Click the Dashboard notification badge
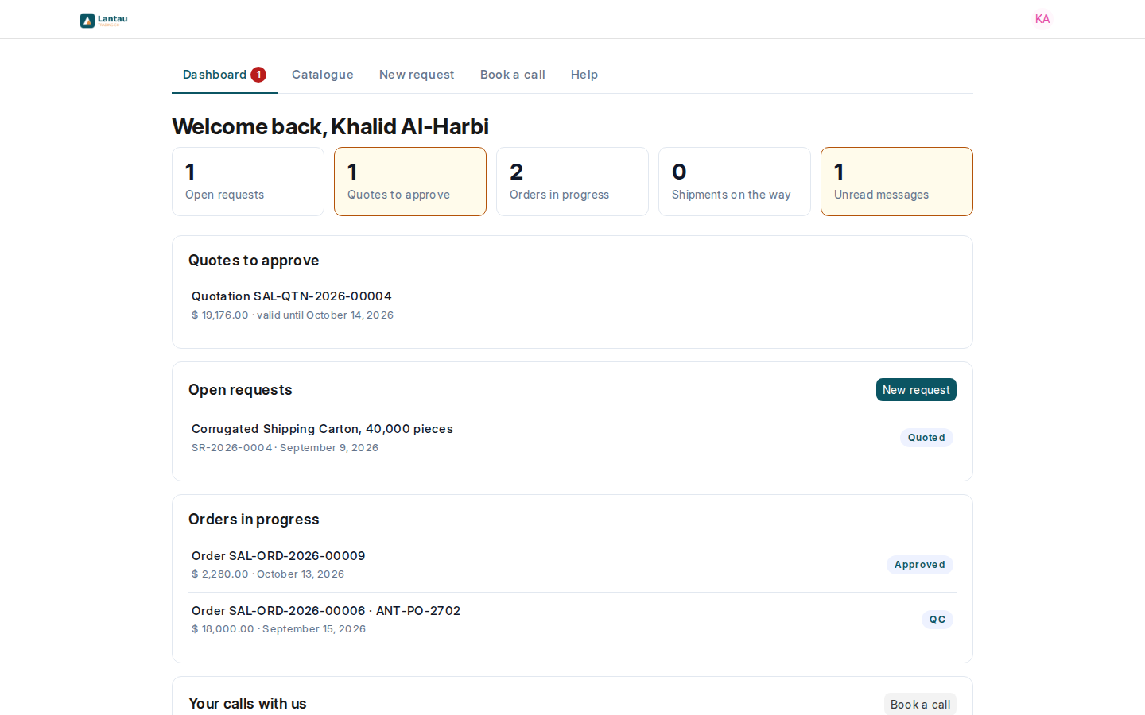This screenshot has width=1145, height=715. [258, 75]
